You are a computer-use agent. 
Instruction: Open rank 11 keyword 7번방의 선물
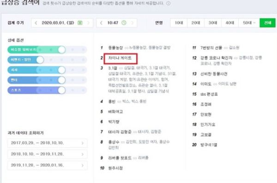pos(211,47)
